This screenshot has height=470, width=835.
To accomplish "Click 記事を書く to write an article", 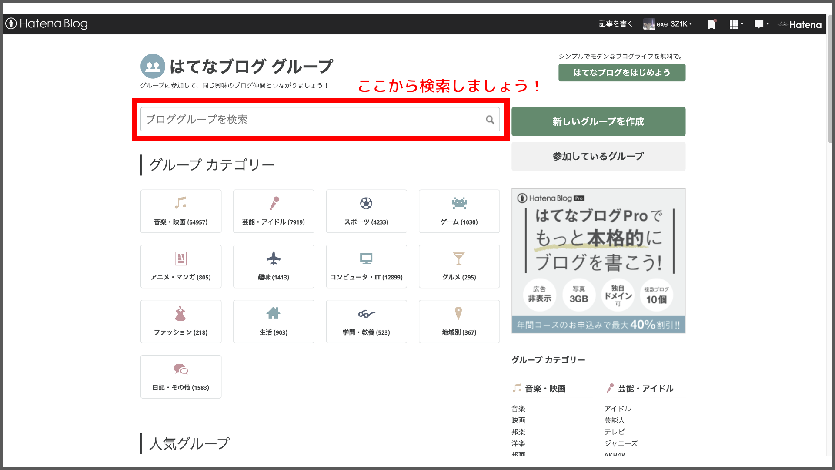I will [615, 24].
